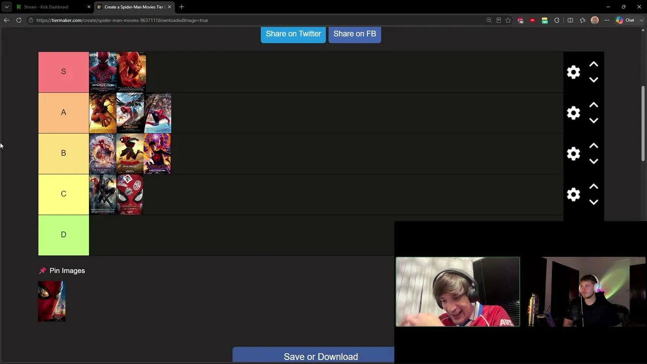Select the third poster in B tier

click(157, 154)
